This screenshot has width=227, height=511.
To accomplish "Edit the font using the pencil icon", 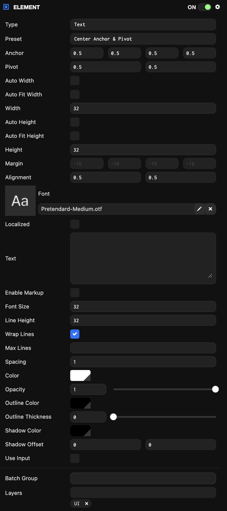I will pos(199,209).
